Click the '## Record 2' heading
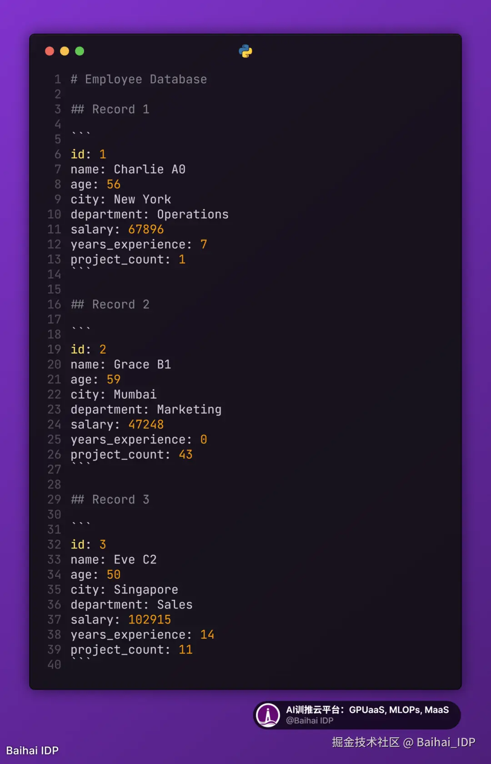 [110, 304]
